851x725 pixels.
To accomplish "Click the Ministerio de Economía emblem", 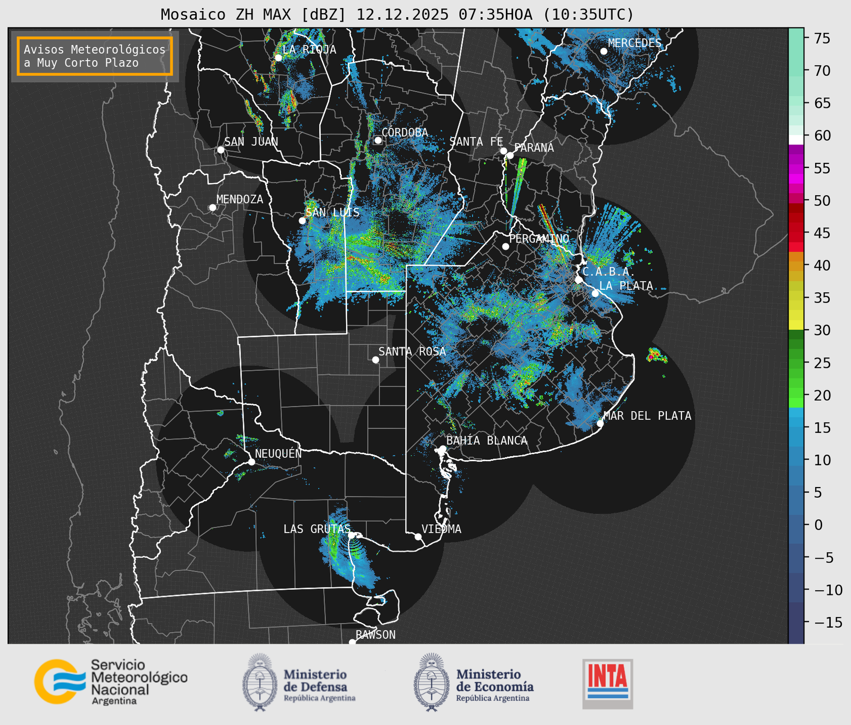I will click(x=431, y=682).
